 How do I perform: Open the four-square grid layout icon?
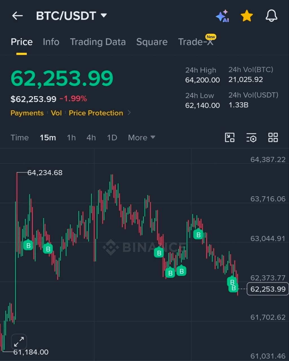click(273, 138)
